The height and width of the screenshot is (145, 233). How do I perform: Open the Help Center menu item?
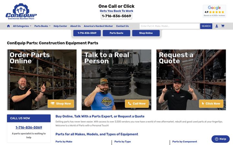point(60,26)
